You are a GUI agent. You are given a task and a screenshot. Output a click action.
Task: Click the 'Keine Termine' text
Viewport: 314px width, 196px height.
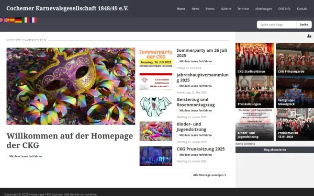245,144
